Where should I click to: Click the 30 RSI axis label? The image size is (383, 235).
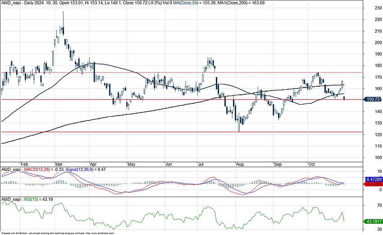click(379, 230)
